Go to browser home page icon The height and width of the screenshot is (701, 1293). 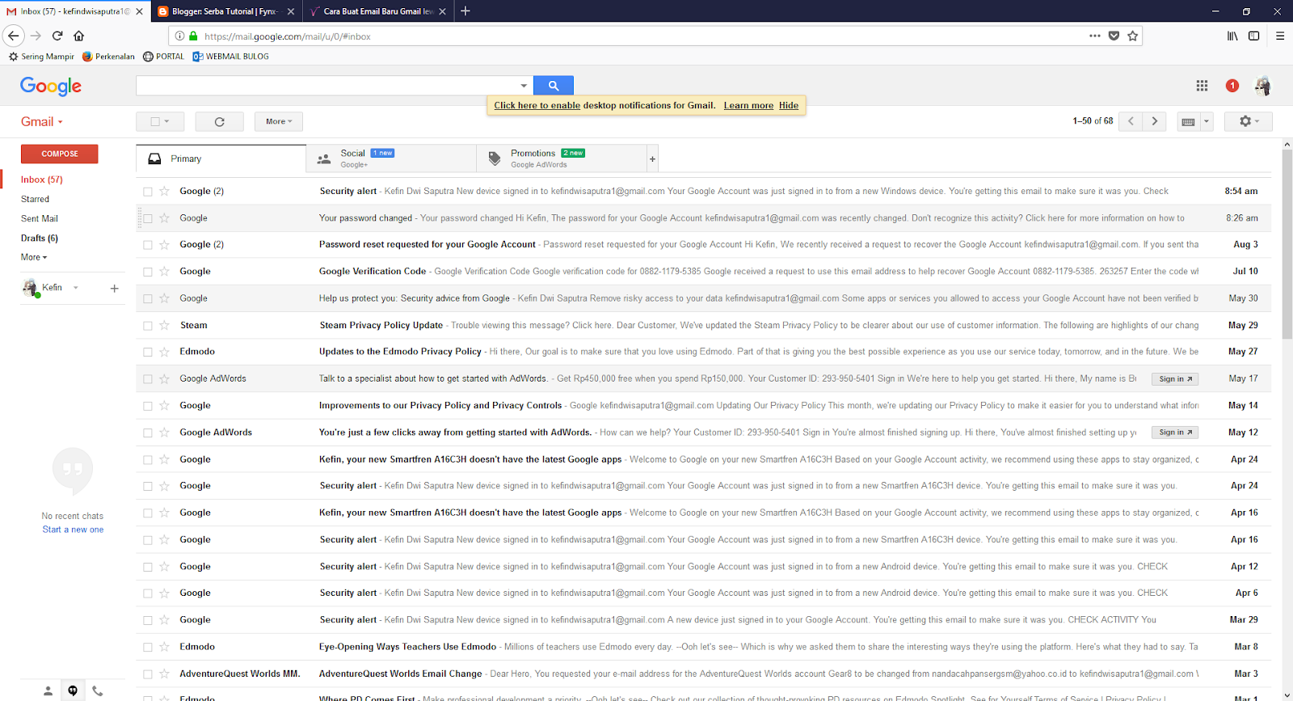tap(78, 36)
